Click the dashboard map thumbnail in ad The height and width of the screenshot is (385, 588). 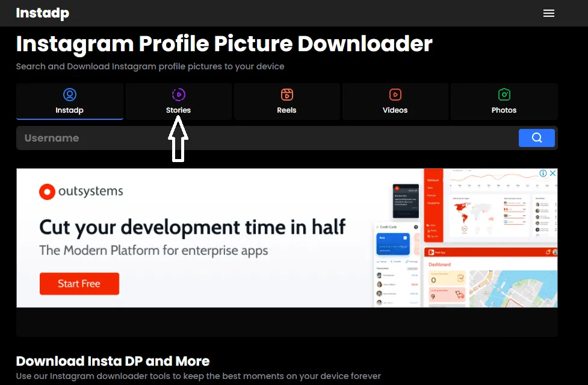point(513,289)
